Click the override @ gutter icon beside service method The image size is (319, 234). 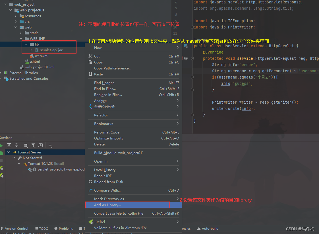point(186,58)
